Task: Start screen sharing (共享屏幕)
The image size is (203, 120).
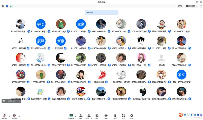Action: point(71,116)
